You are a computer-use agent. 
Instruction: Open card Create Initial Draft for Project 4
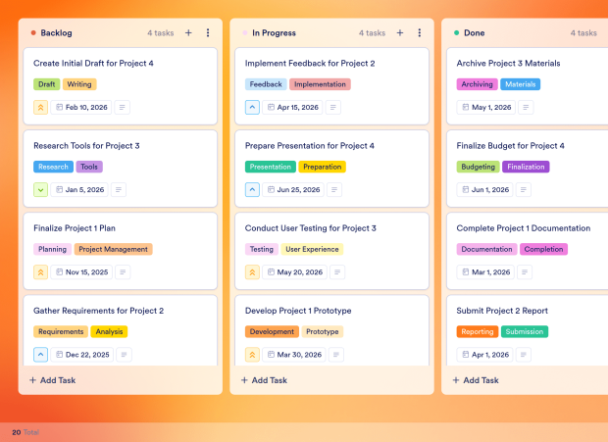pos(121,86)
